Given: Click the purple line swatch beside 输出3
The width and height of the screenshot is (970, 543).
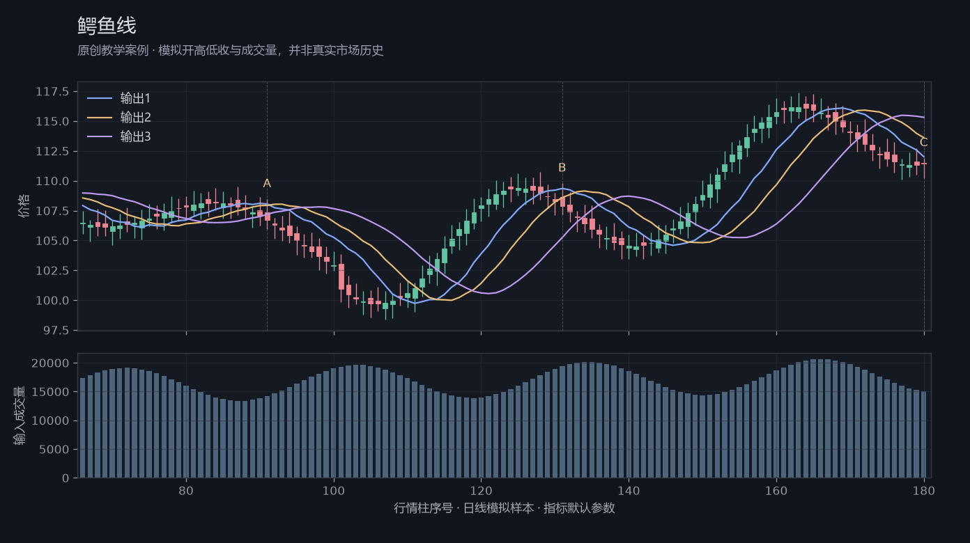Looking at the screenshot, I should tap(99, 137).
